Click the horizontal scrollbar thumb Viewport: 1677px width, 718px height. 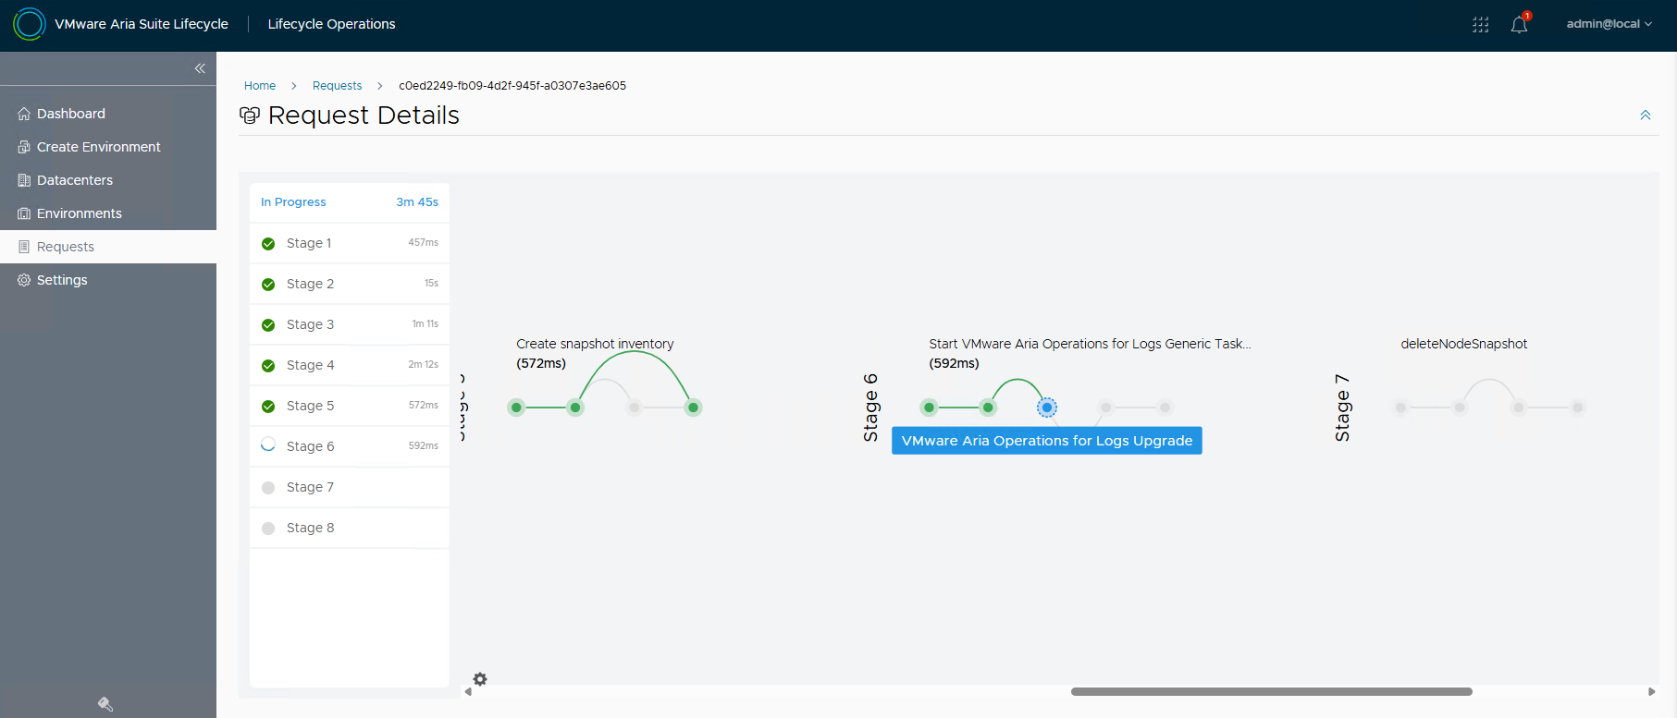tap(1271, 691)
